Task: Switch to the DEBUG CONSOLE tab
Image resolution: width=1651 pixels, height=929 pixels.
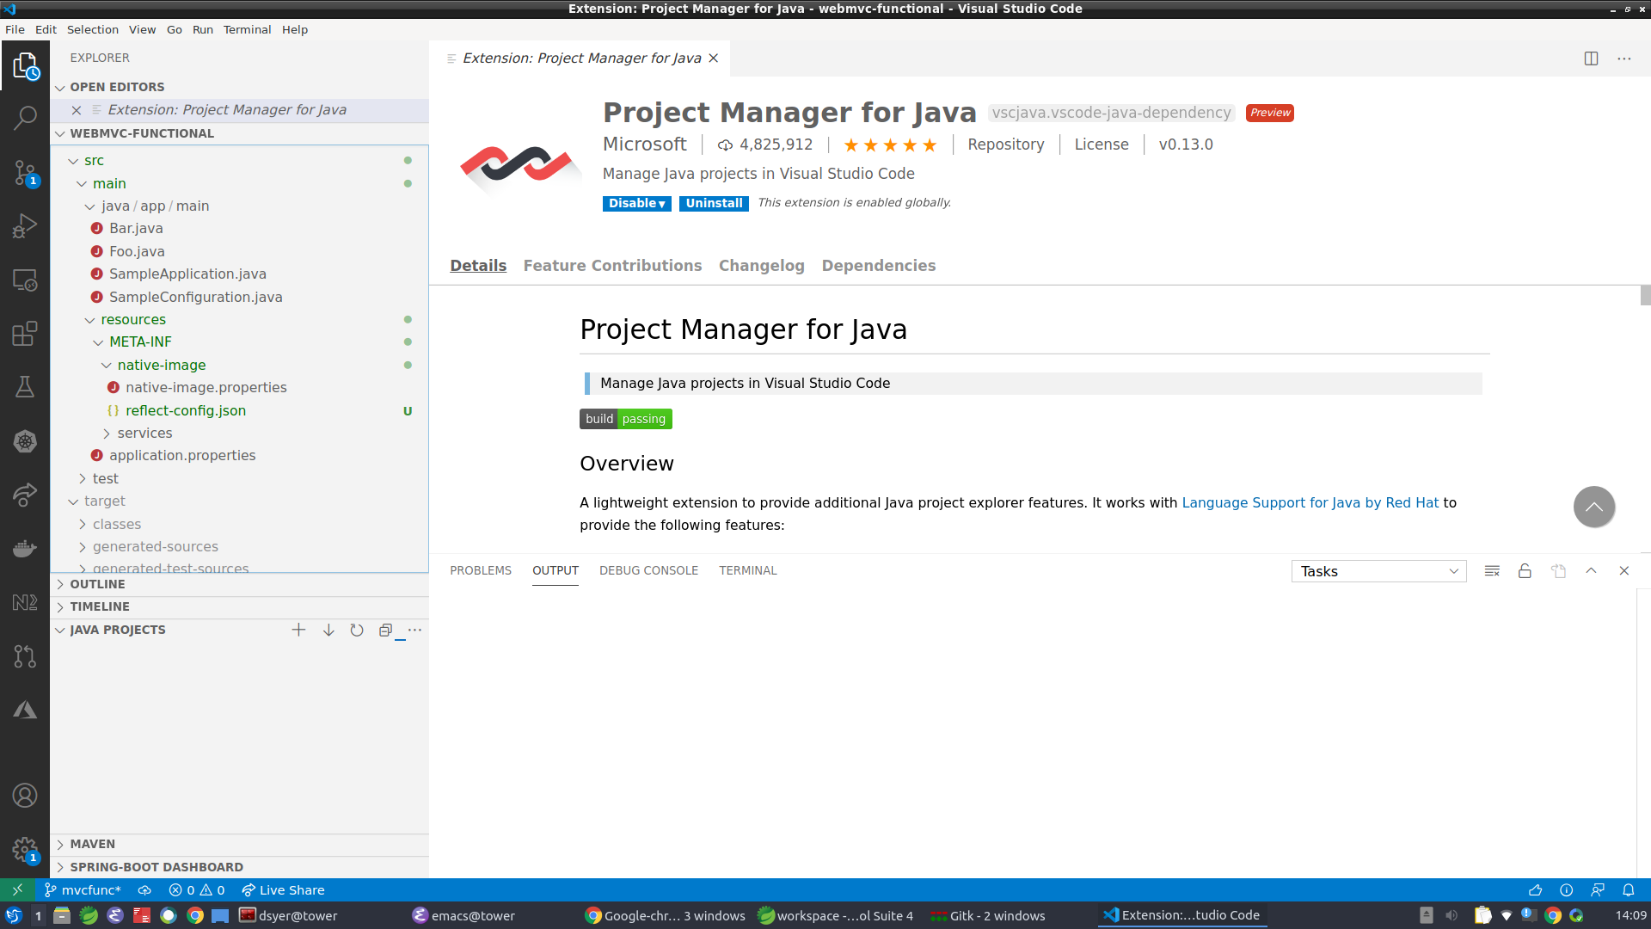Action: (648, 571)
